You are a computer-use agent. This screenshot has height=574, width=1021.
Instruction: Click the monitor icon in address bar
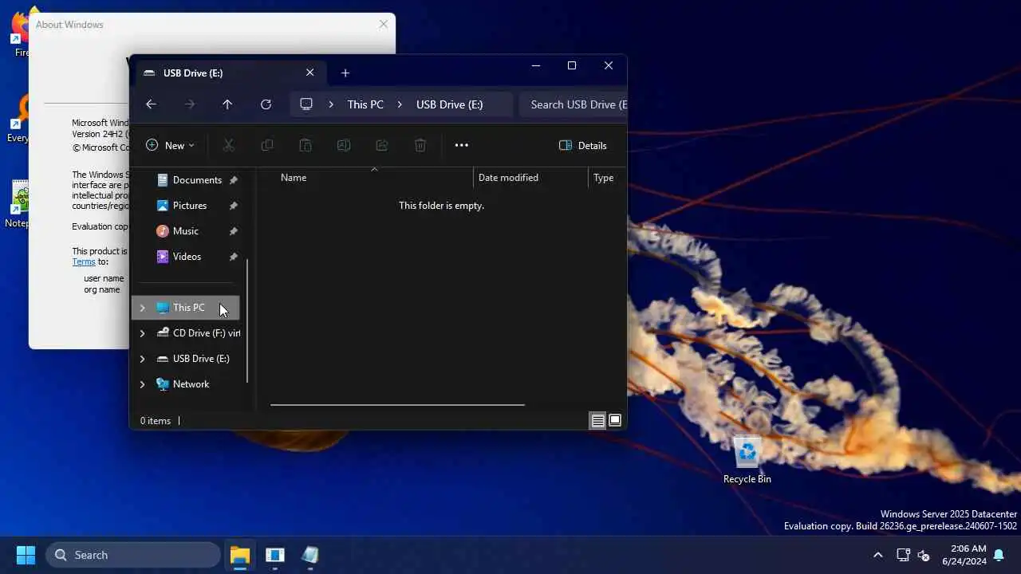[306, 104]
